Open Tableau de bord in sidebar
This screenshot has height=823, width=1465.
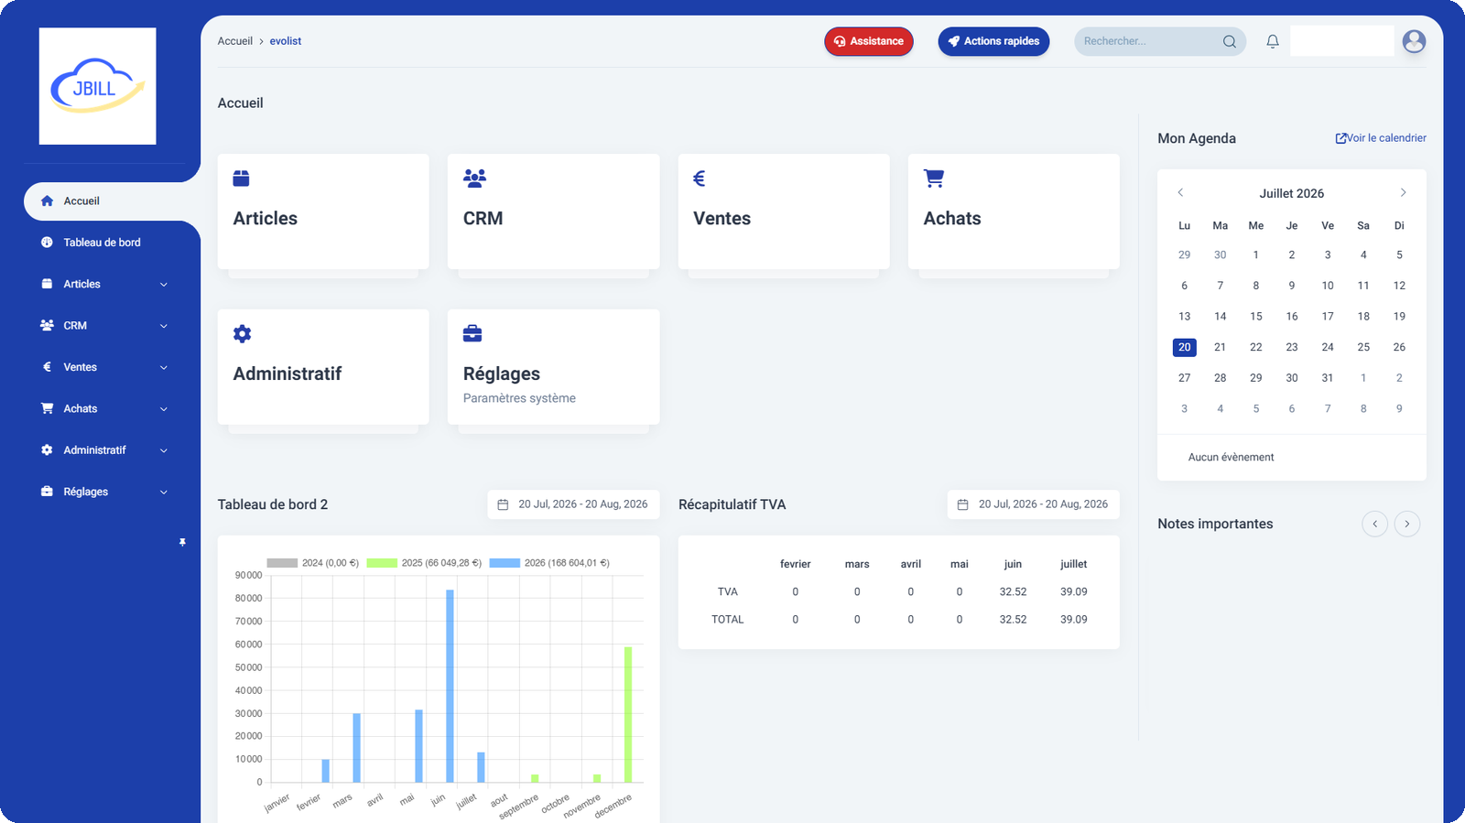click(102, 243)
